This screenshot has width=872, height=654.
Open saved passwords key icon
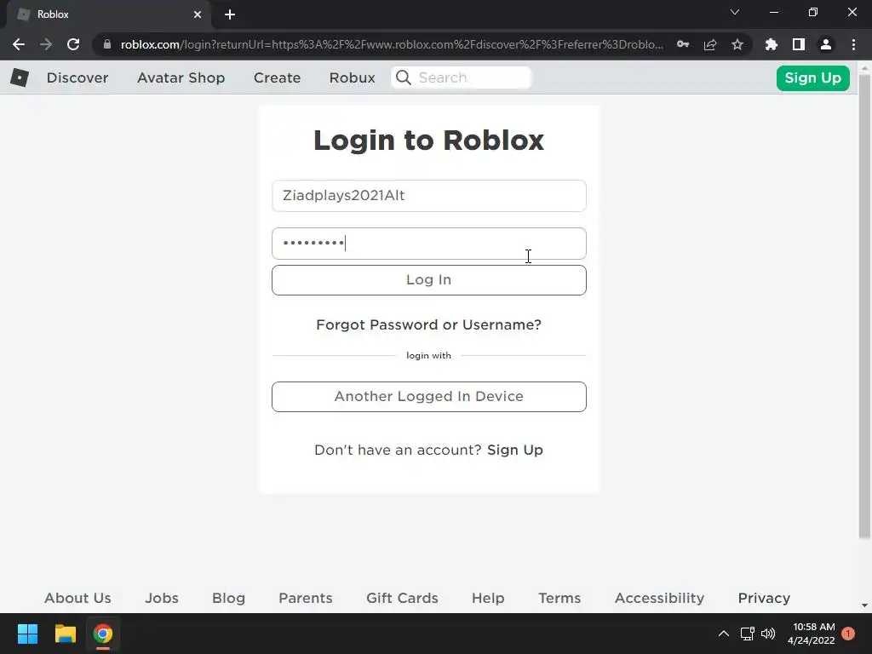[683, 44]
